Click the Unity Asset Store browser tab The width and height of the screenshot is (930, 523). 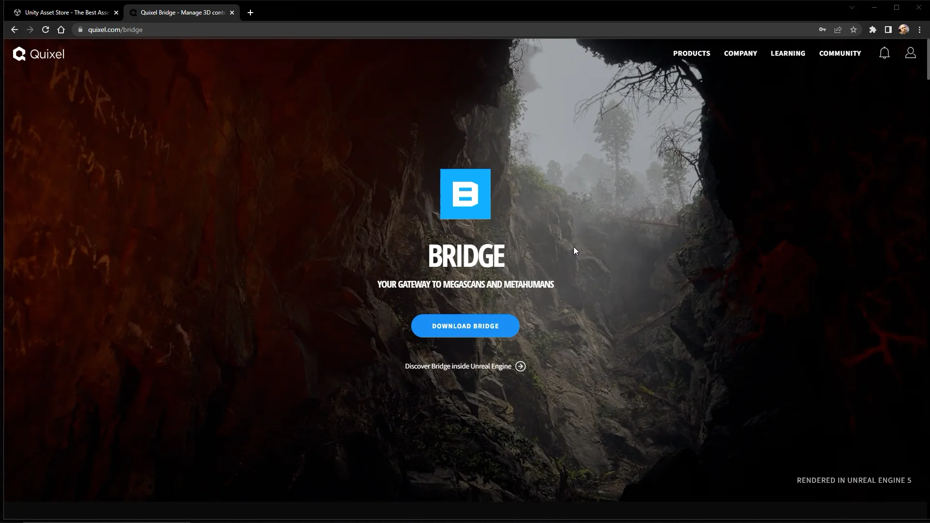64,12
